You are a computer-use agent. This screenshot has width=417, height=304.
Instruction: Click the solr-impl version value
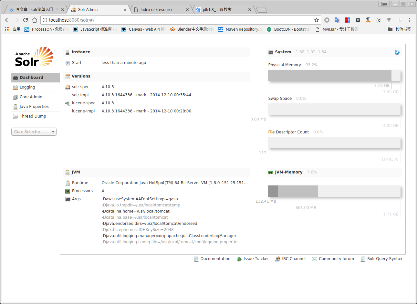point(146,95)
